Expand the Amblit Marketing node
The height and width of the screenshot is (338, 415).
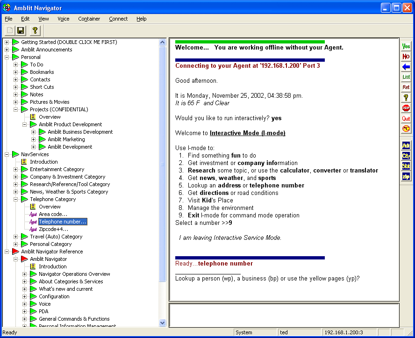point(34,139)
